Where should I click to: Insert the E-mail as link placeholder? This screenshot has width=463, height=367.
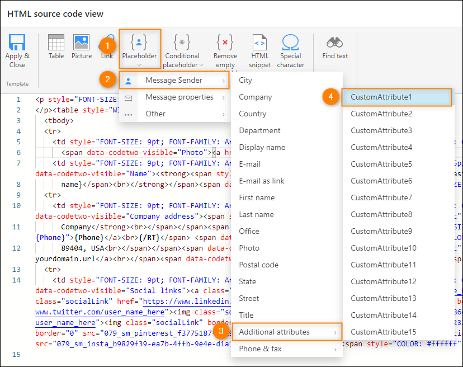pyautogui.click(x=287, y=181)
